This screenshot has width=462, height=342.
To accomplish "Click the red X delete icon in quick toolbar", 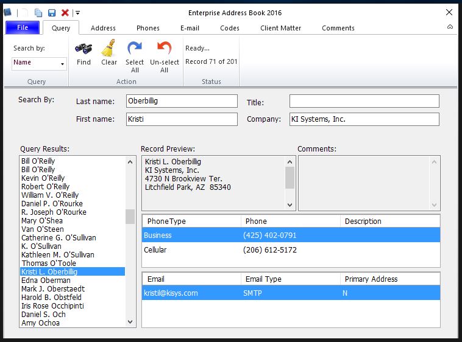I will [x=65, y=13].
